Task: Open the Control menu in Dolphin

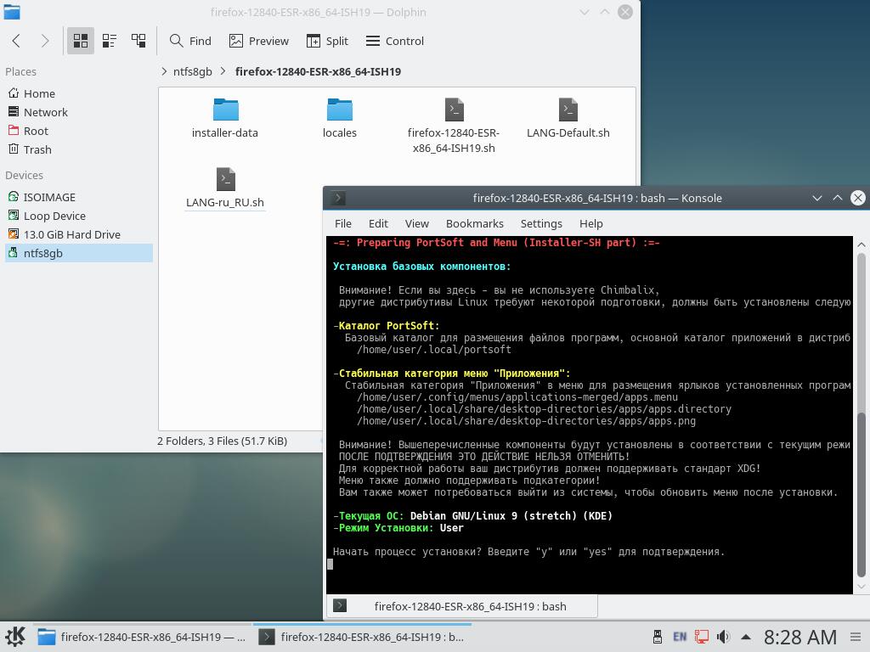Action: pyautogui.click(x=395, y=41)
